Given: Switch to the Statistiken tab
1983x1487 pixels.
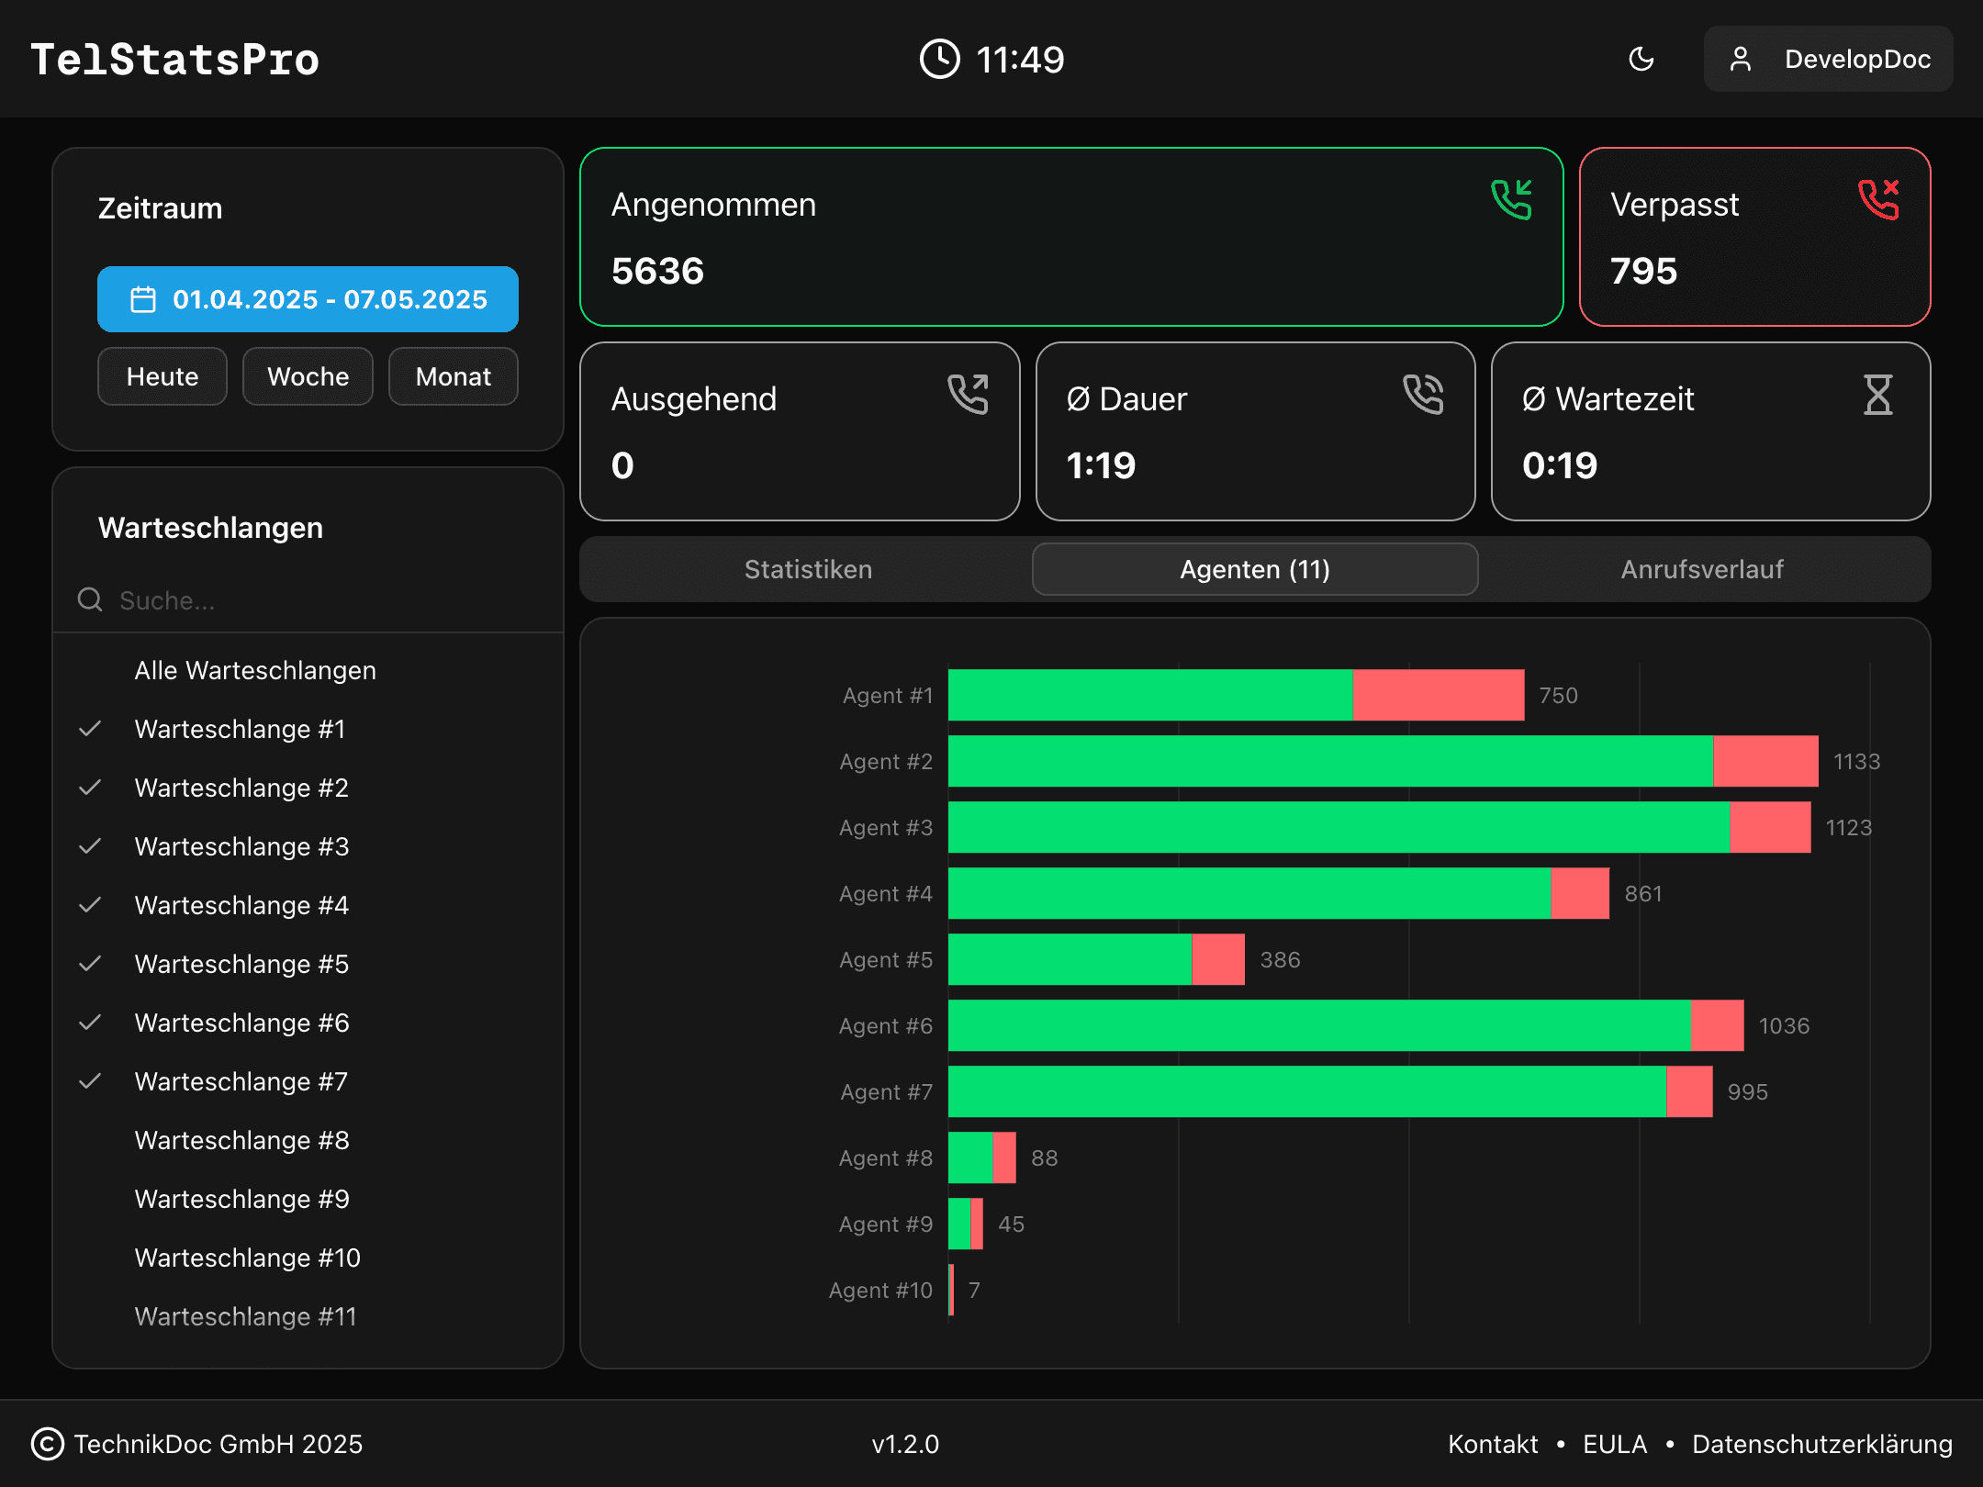Looking at the screenshot, I should (808, 569).
